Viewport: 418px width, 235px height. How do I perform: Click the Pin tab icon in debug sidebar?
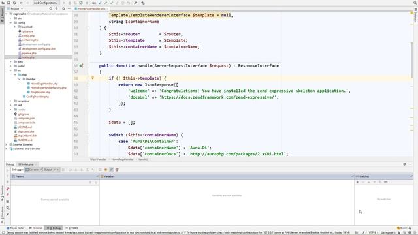[8, 215]
